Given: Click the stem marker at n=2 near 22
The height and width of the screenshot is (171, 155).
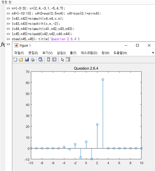Looking at the screenshot, I should pyautogui.click(x=97, y=124).
